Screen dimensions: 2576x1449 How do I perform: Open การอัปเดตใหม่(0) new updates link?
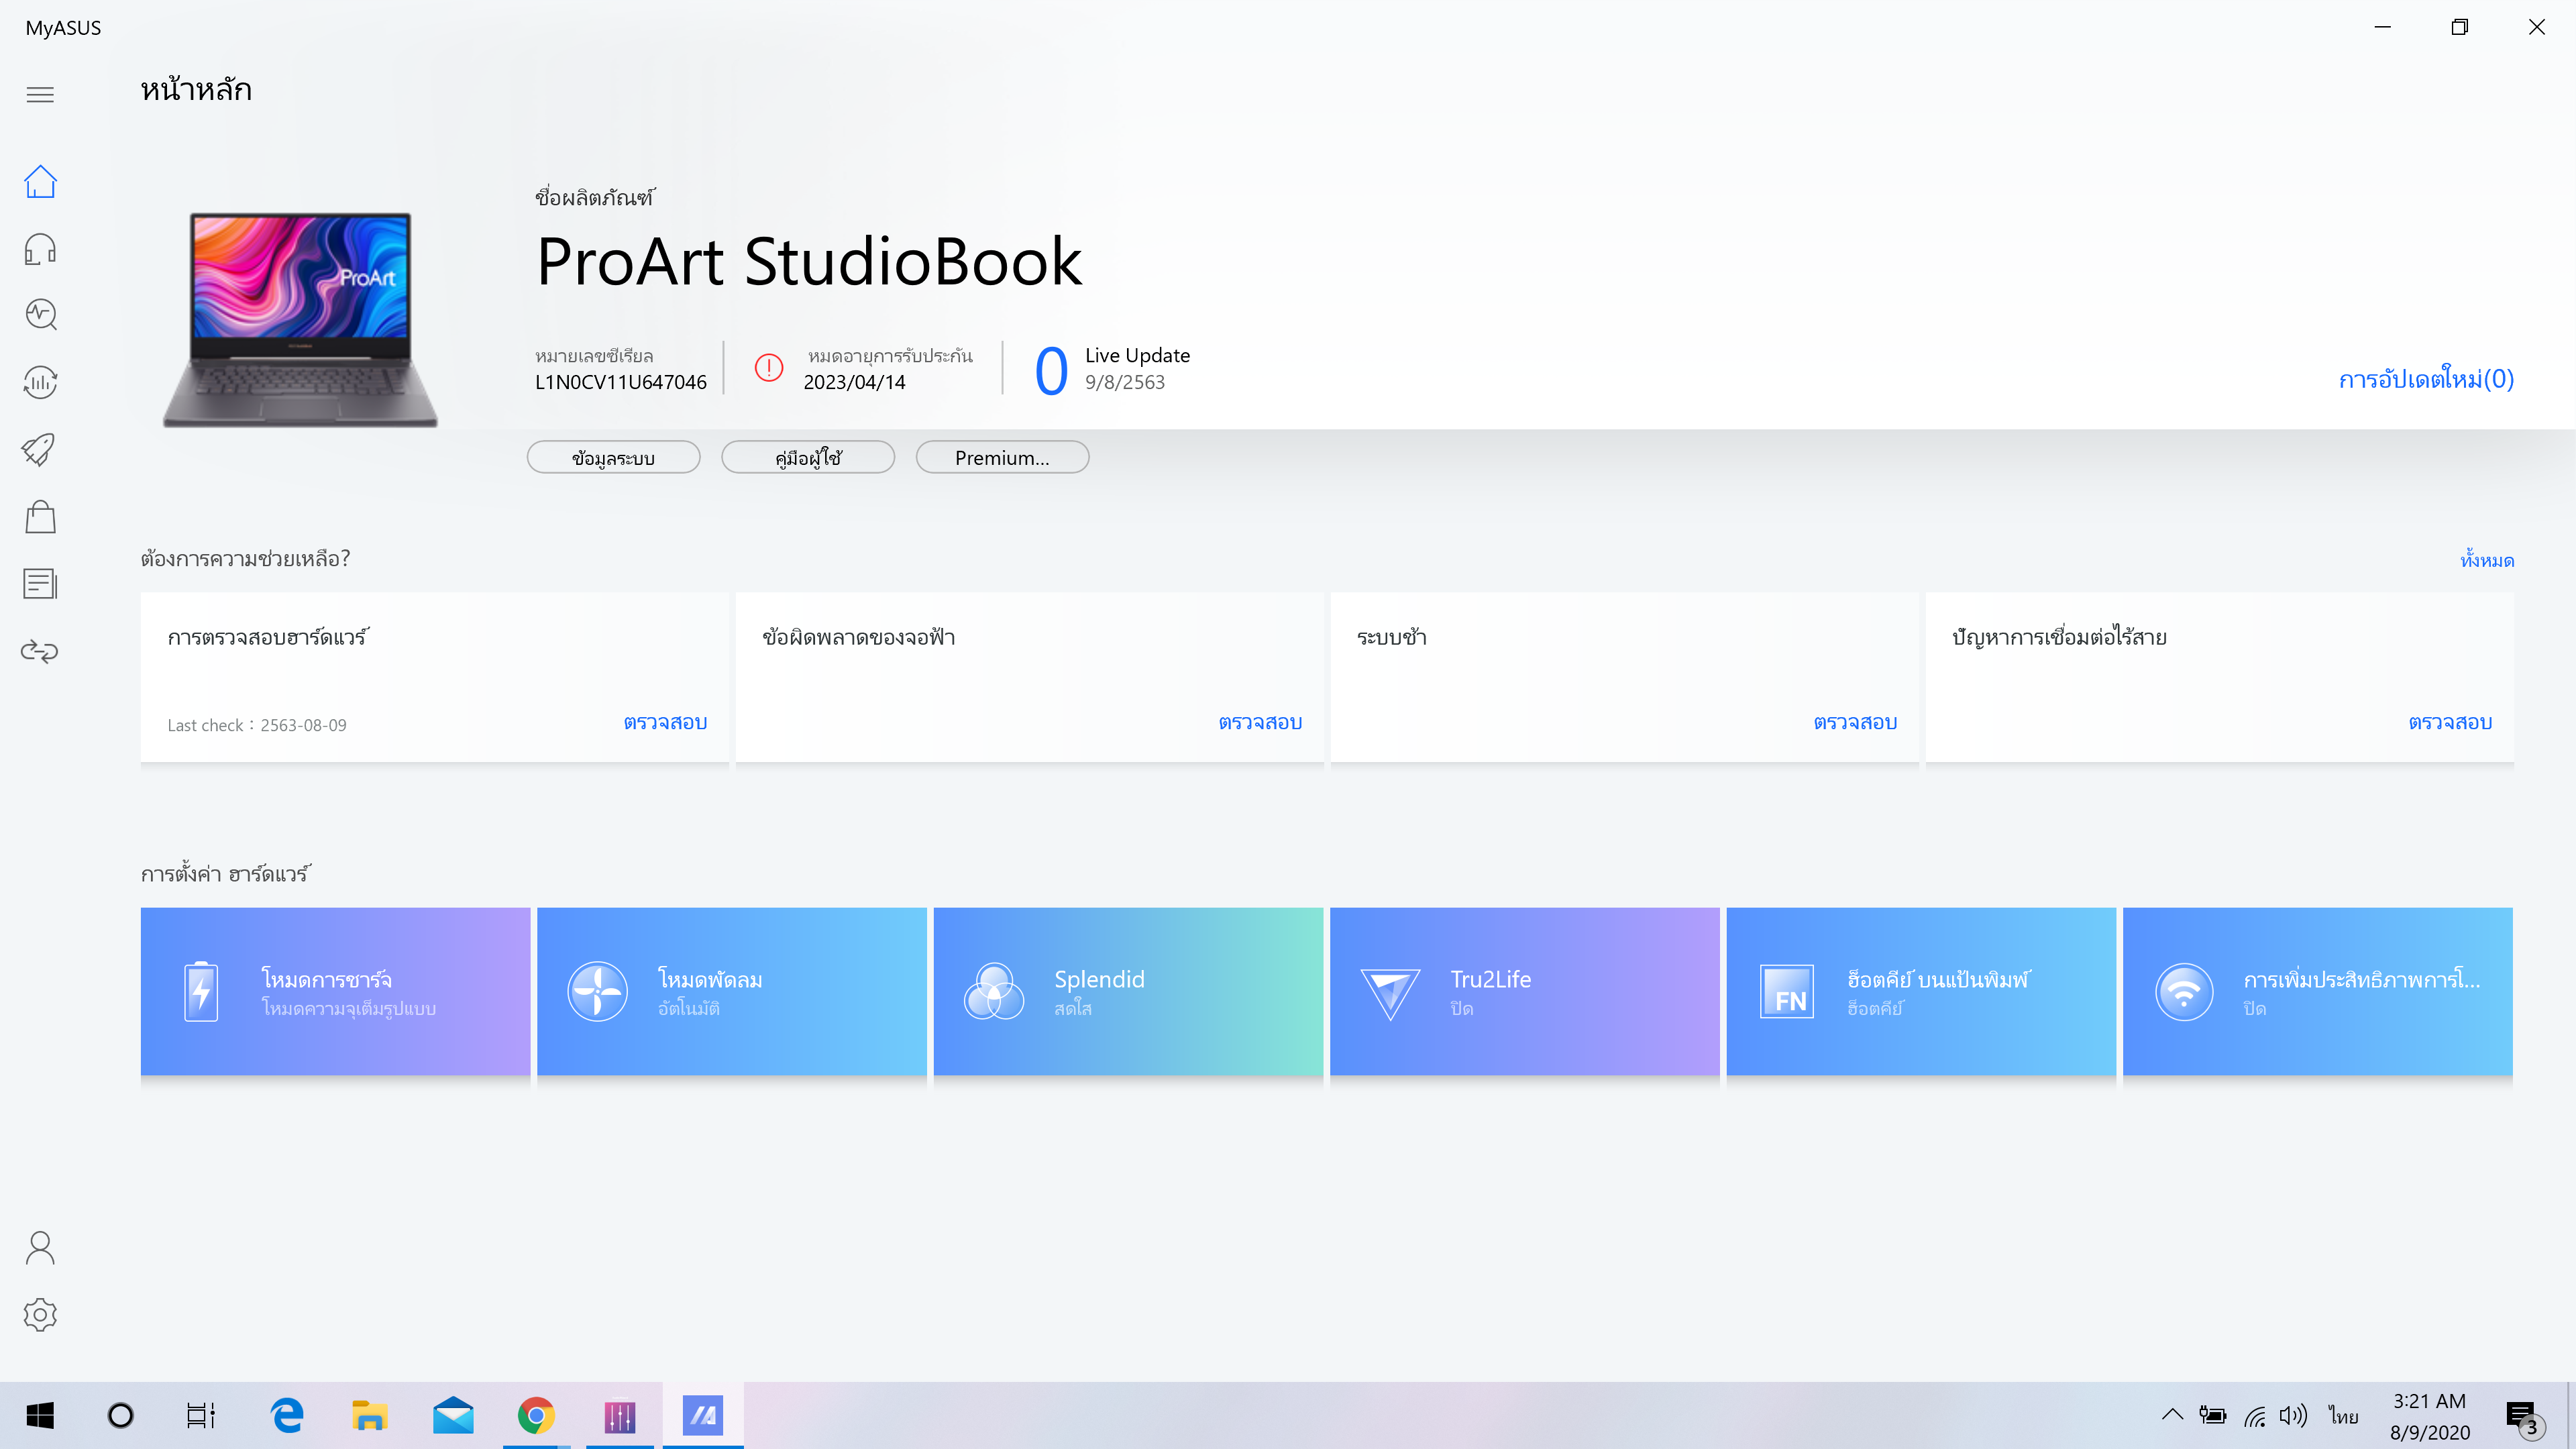(x=2425, y=379)
